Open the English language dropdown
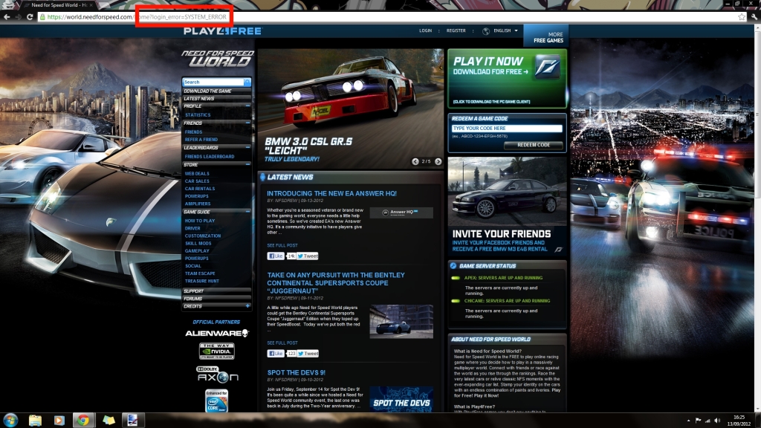Screen dimensions: 761x428 502,31
